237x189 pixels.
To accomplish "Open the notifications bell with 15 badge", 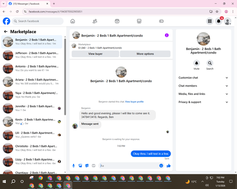I will (x=219, y=21).
